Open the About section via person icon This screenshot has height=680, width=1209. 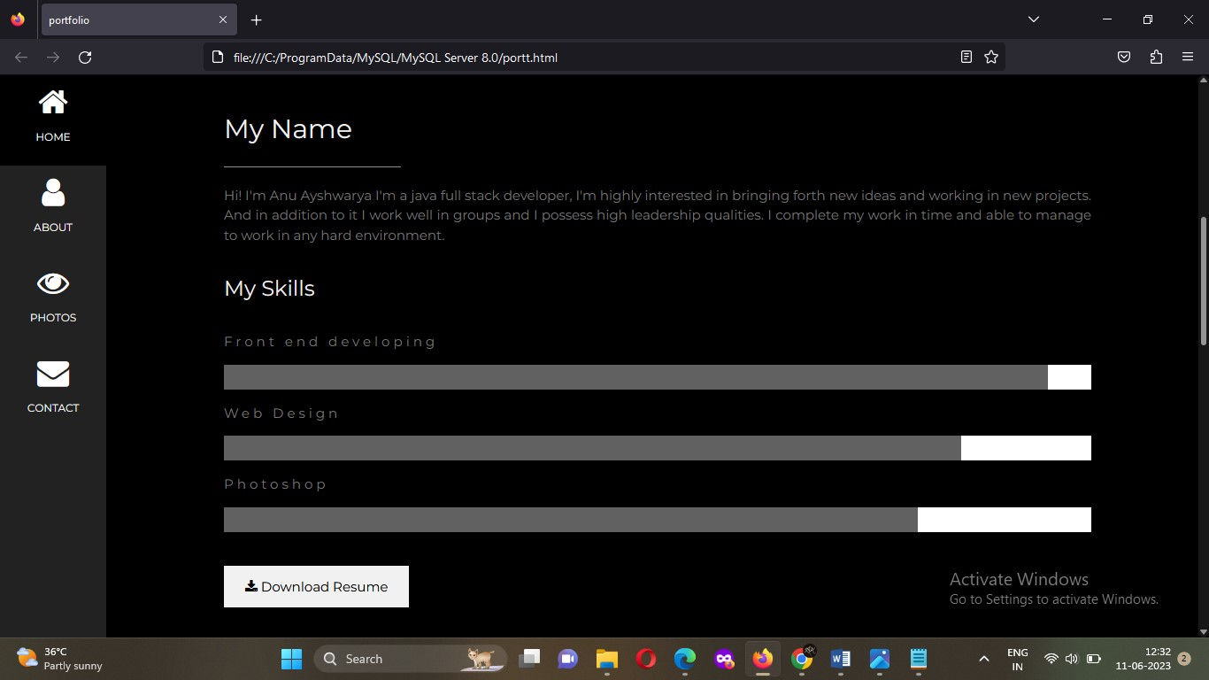52,192
